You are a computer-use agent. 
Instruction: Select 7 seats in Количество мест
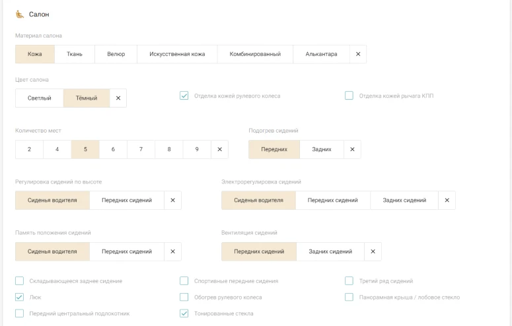(x=141, y=149)
